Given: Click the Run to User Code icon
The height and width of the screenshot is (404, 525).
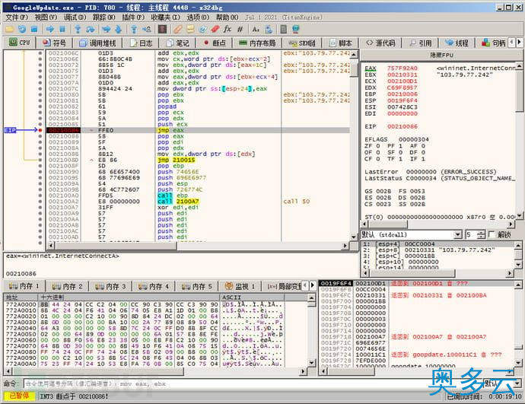Looking at the screenshot, I should [x=146, y=29].
